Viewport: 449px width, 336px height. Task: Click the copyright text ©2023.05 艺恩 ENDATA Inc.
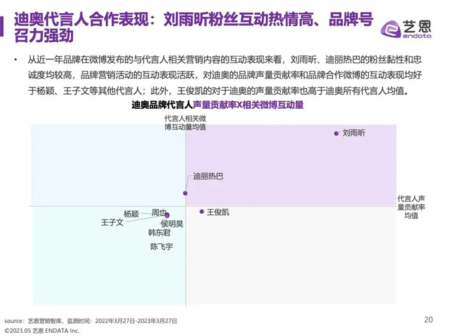click(x=42, y=331)
